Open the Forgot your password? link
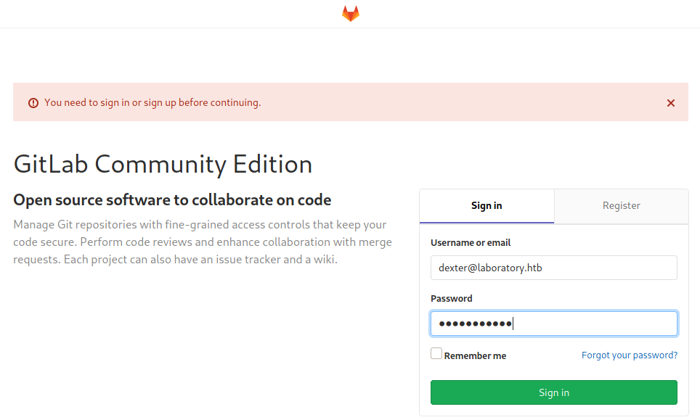This screenshot has width=700, height=420. coord(629,355)
